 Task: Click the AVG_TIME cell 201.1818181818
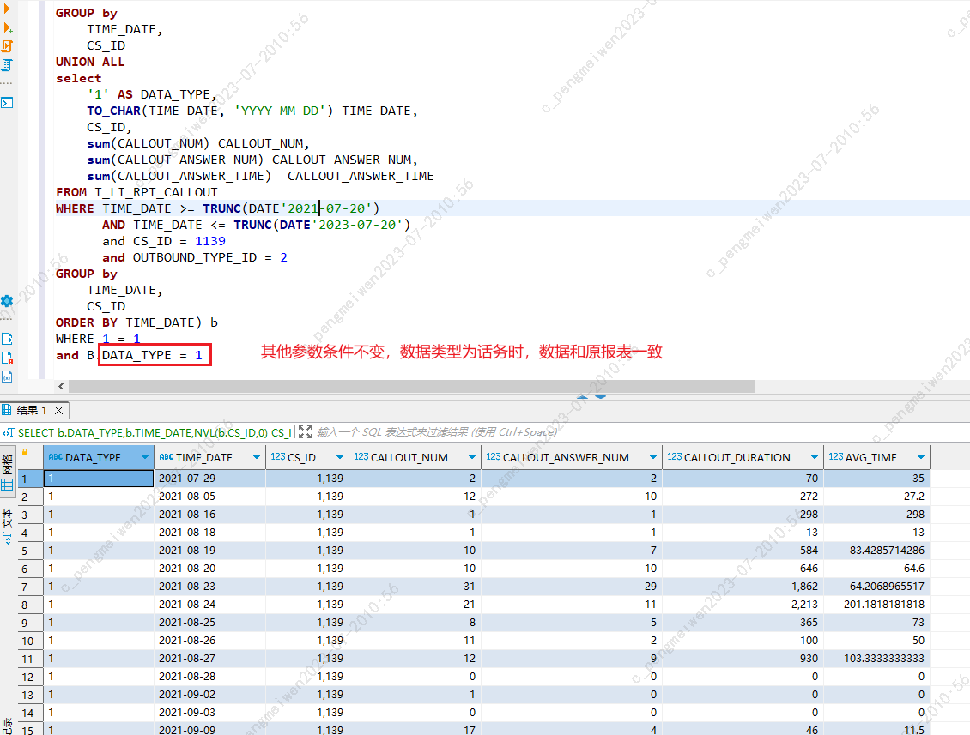[876, 605]
